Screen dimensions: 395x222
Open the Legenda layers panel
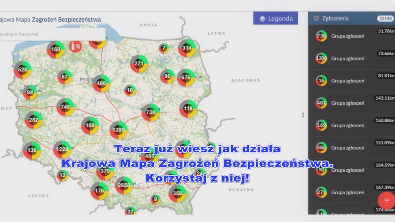click(x=276, y=18)
